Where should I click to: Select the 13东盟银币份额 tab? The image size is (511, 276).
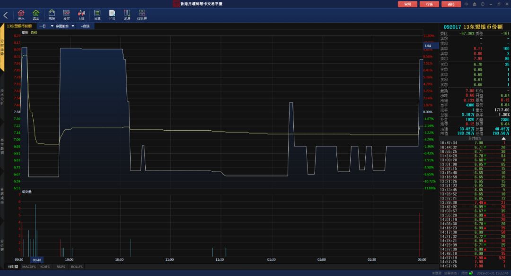[x=19, y=26]
